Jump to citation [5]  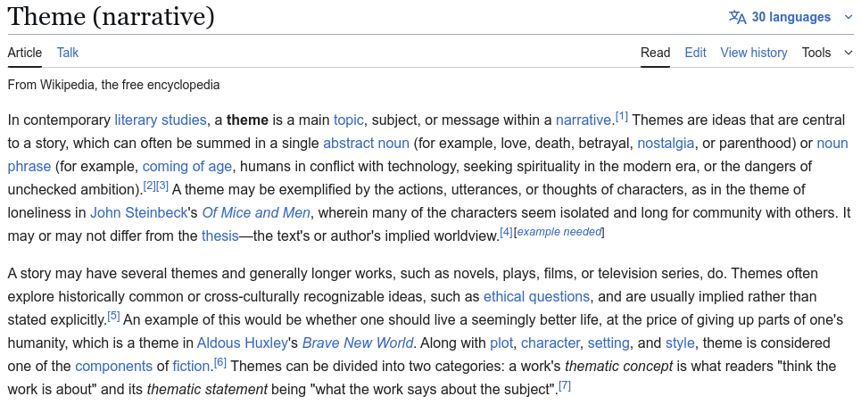113,317
